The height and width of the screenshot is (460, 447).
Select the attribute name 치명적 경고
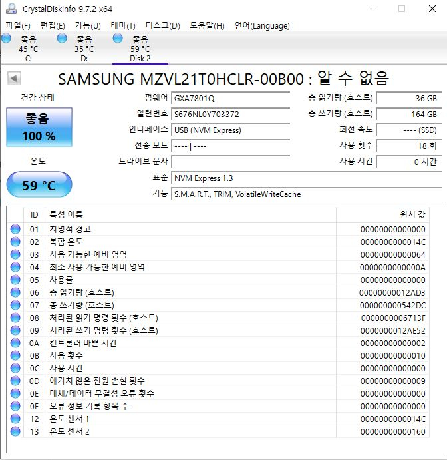pos(70,229)
